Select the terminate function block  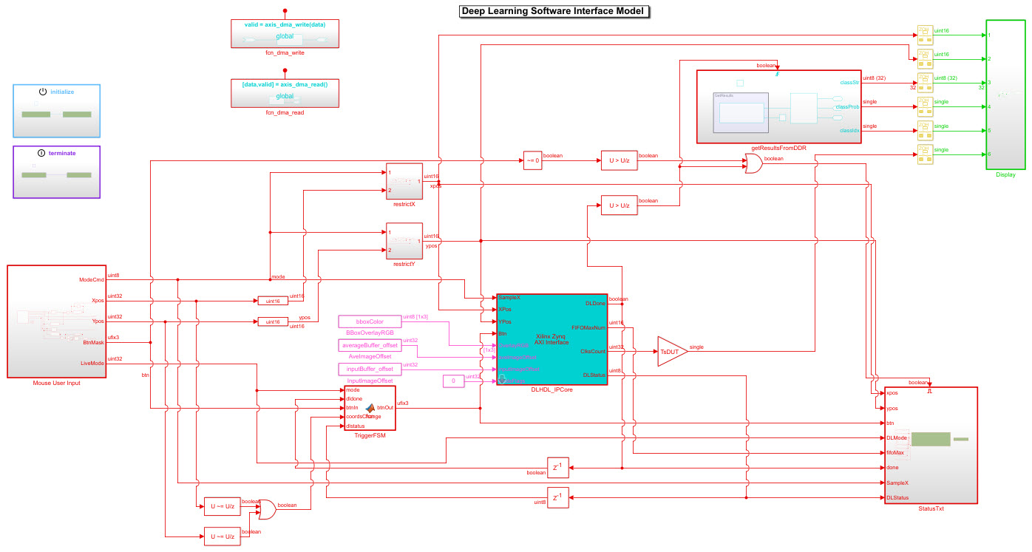click(57, 172)
